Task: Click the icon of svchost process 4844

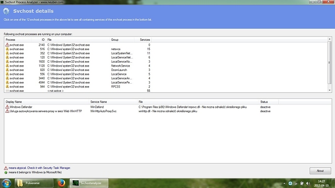Action: [x=7, y=83]
